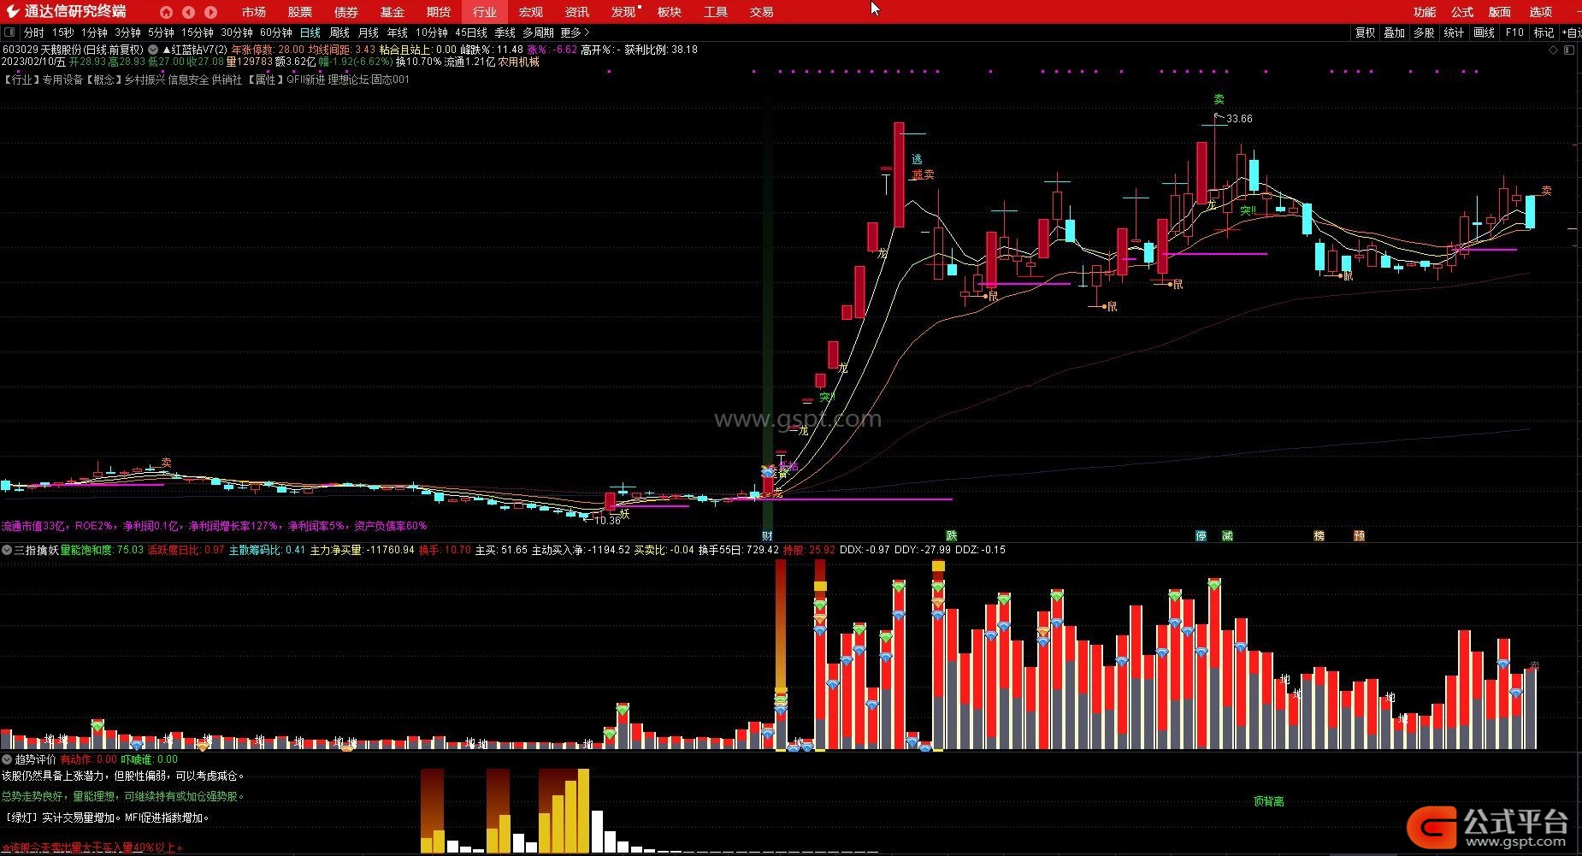Open the 交易 menu

[x=761, y=12]
